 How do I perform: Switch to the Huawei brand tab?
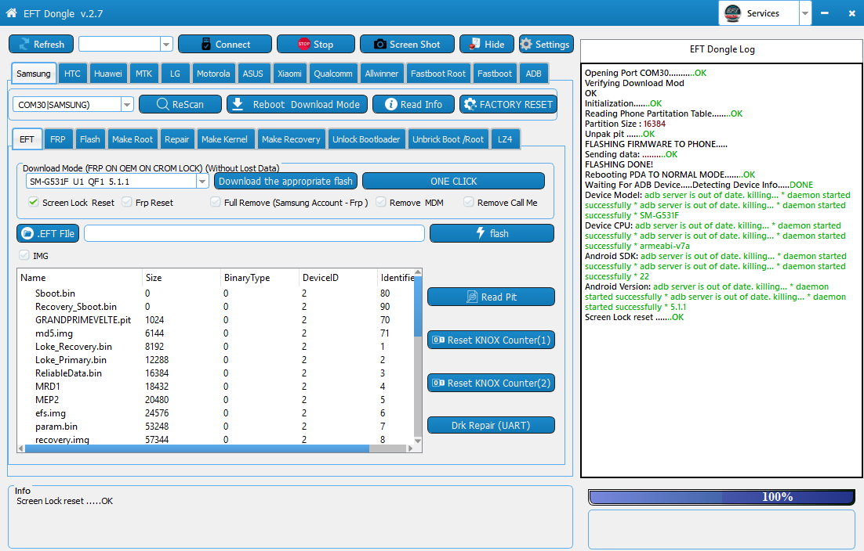point(108,74)
